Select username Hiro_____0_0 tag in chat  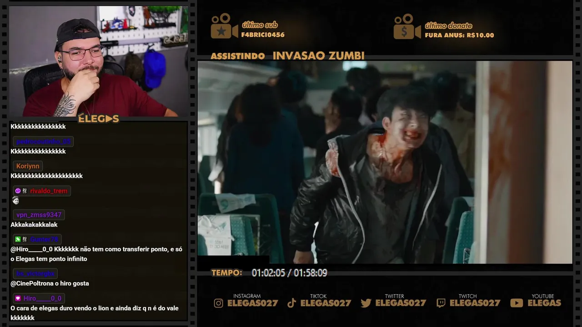[x=42, y=298]
